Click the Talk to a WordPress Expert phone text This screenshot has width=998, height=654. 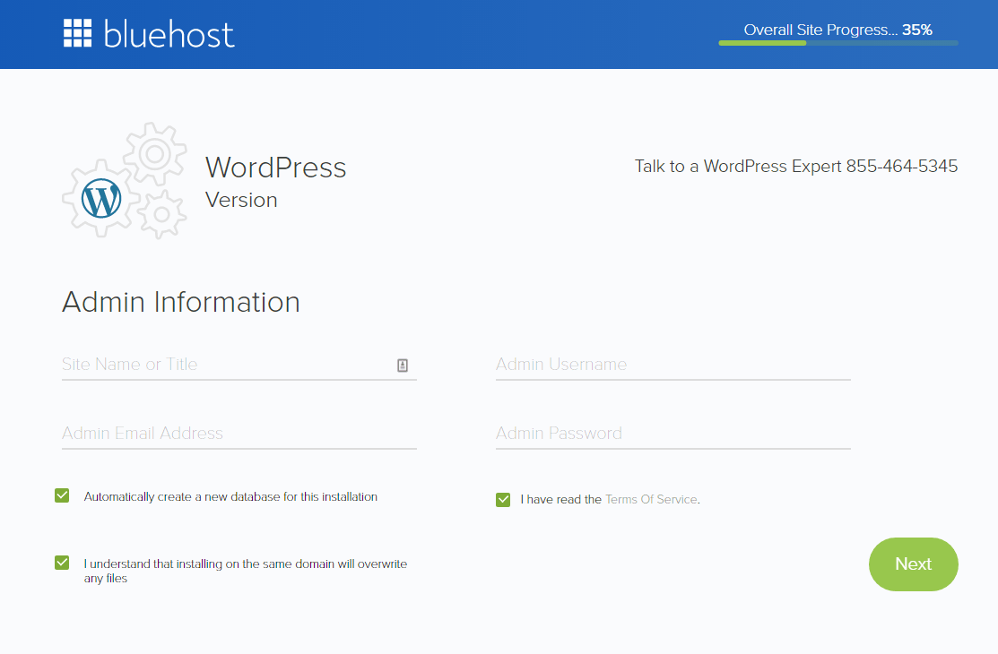796,166
